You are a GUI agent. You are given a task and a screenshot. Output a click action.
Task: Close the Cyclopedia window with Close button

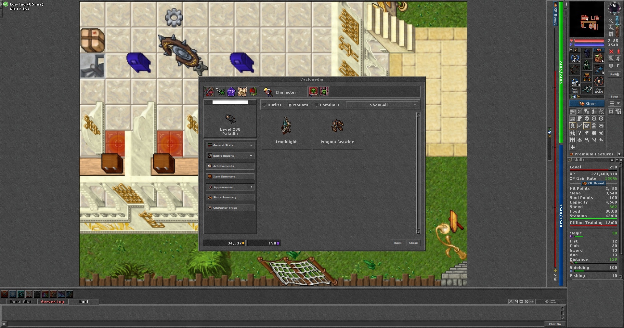pos(413,243)
